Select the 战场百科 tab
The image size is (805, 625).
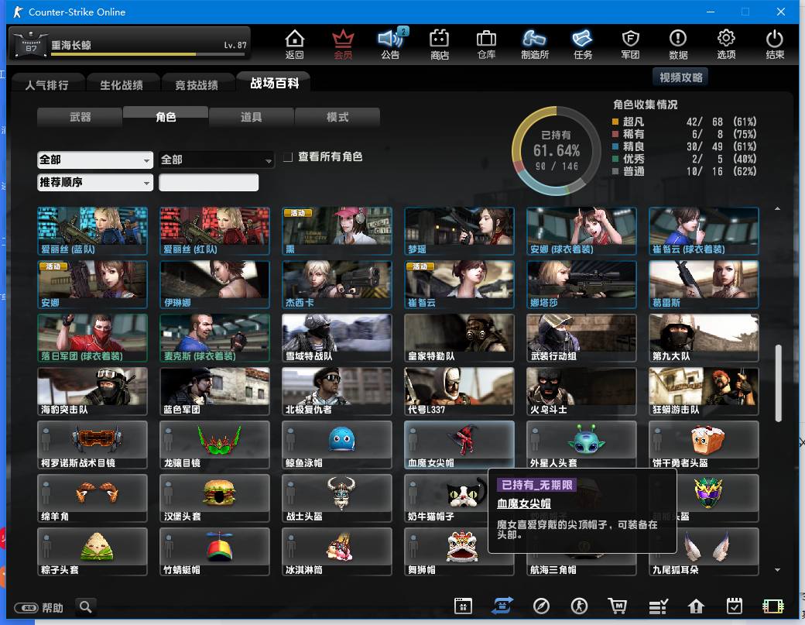(x=274, y=83)
